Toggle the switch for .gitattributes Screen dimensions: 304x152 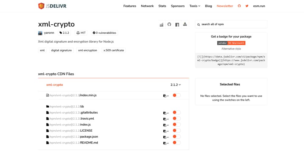(x=176, y=112)
